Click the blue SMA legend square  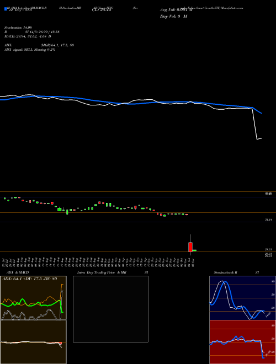6,9
